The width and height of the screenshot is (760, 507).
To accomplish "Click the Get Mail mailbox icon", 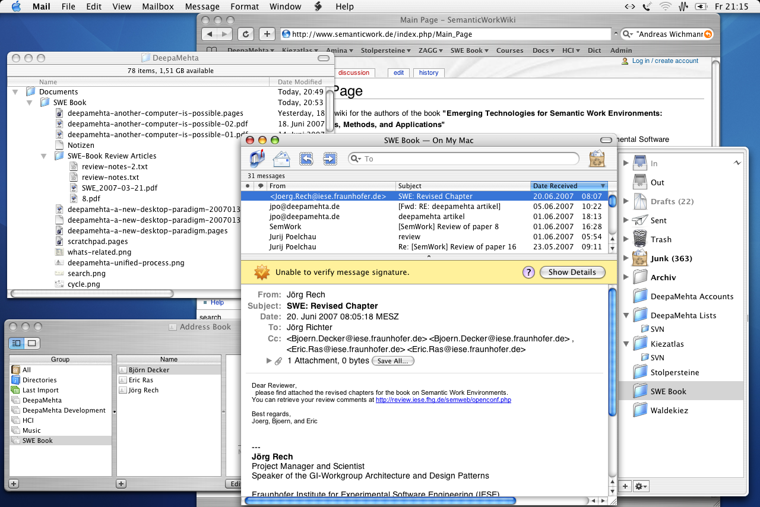I will (257, 159).
